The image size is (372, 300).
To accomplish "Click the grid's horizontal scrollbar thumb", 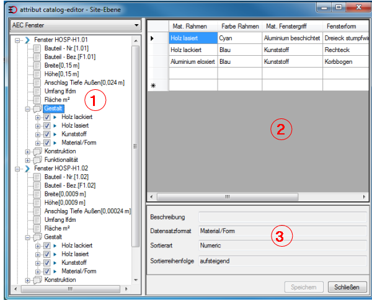I will click(228, 196).
